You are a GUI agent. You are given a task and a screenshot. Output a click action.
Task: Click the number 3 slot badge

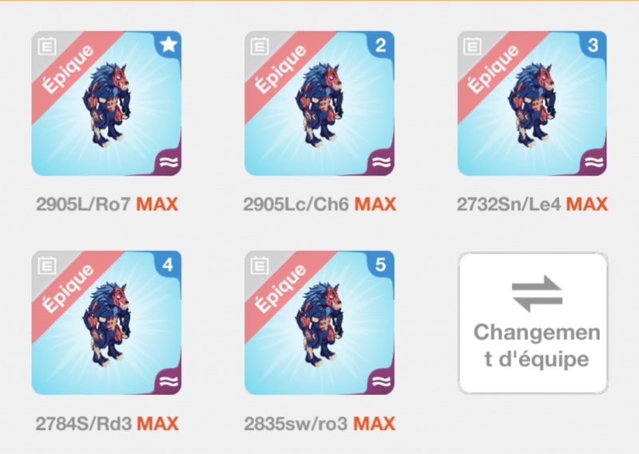pyautogui.click(x=593, y=45)
